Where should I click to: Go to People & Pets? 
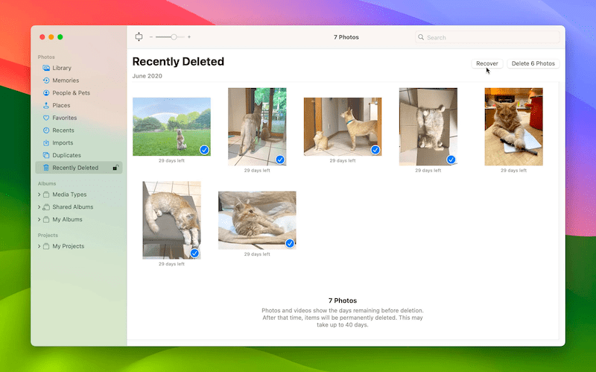click(x=79, y=92)
